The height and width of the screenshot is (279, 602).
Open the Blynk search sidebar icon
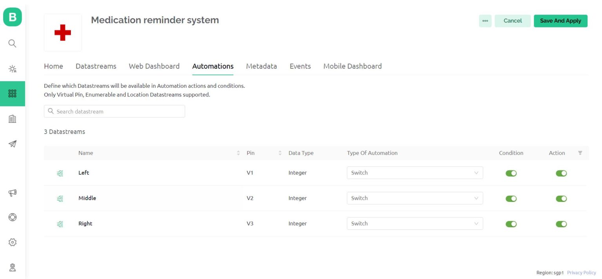pyautogui.click(x=12, y=43)
